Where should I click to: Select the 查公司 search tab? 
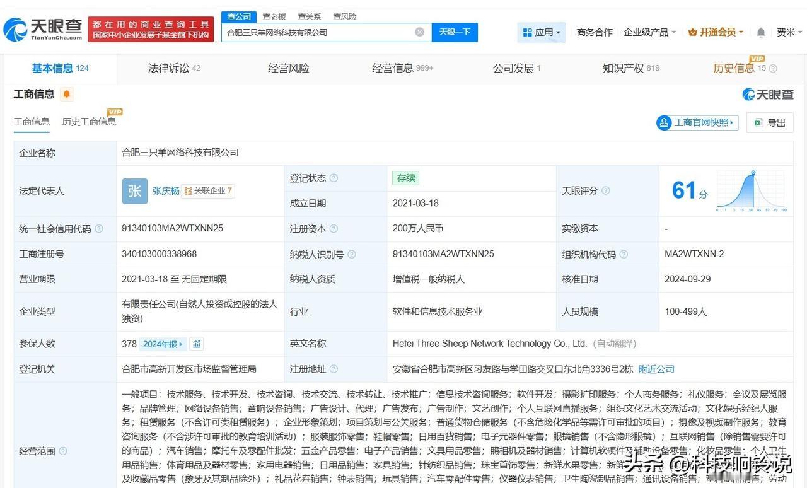239,16
